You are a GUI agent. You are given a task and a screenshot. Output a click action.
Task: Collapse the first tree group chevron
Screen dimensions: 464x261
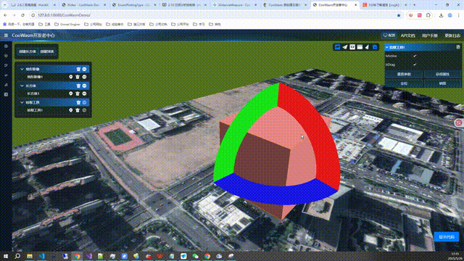(22, 70)
